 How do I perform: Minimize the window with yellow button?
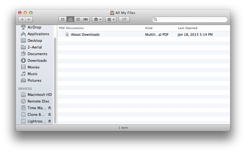coord(25,13)
